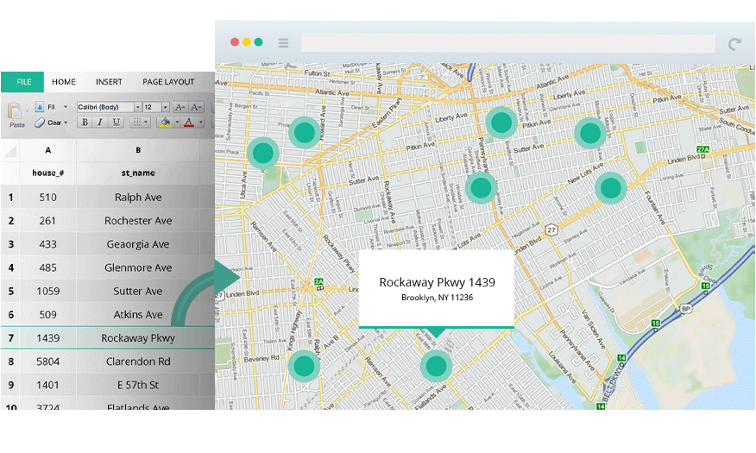Click the map marker beside Utica Ave
The height and width of the screenshot is (453, 756).
pos(263,153)
